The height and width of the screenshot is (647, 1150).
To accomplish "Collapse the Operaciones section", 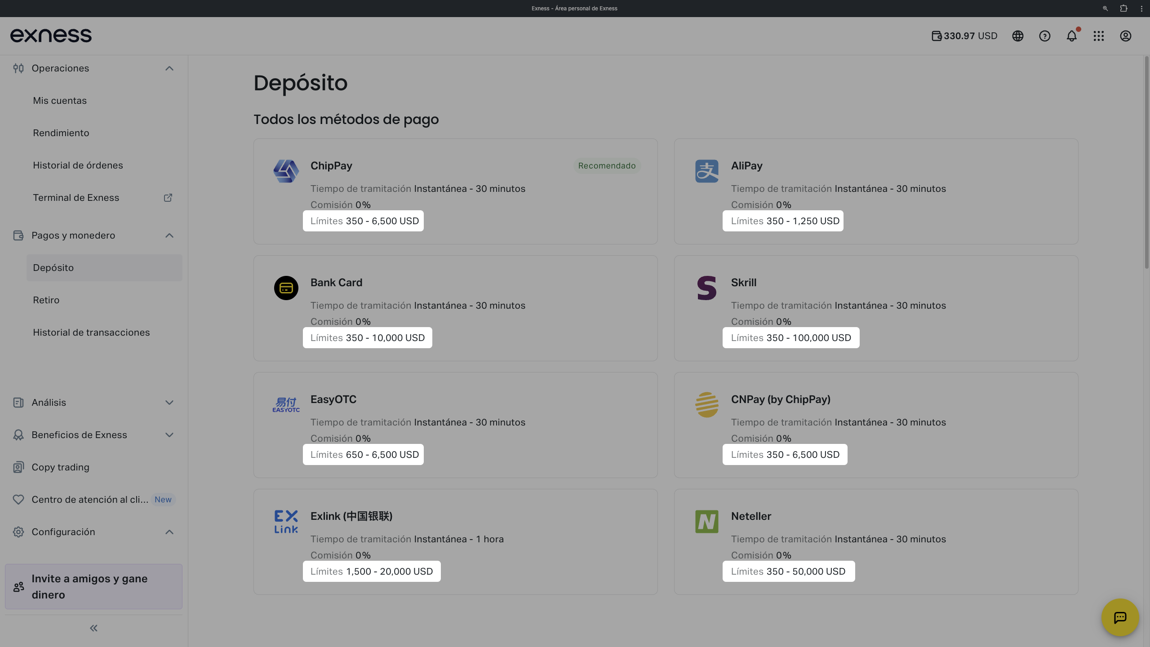I will [x=169, y=68].
